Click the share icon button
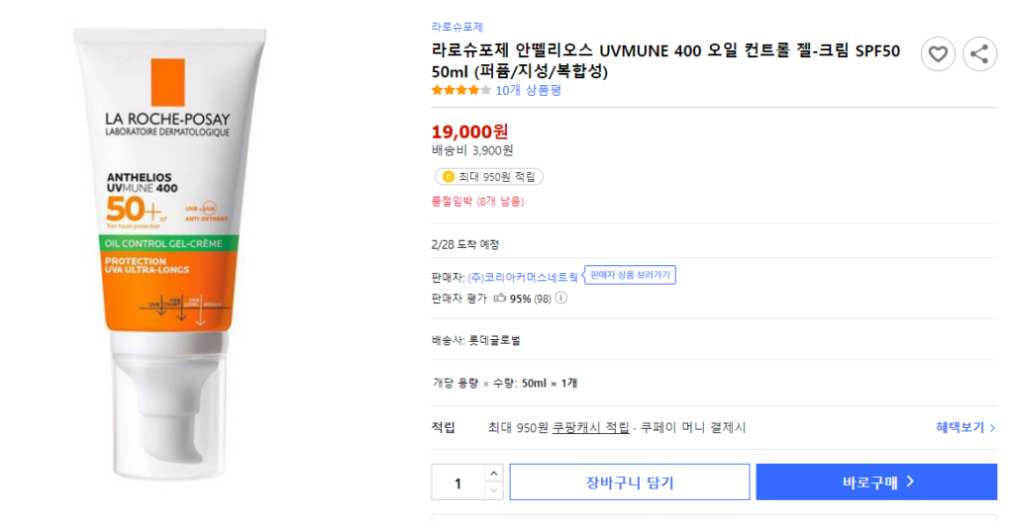 tap(979, 53)
